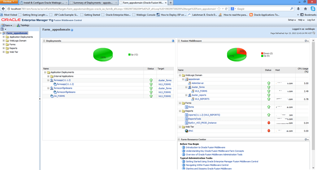
Task: Open WLS_REPORTS server link
Action: 202,99
